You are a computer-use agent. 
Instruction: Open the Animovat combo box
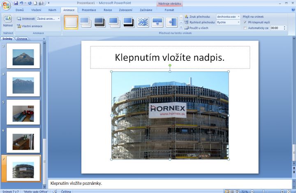(x=49, y=18)
